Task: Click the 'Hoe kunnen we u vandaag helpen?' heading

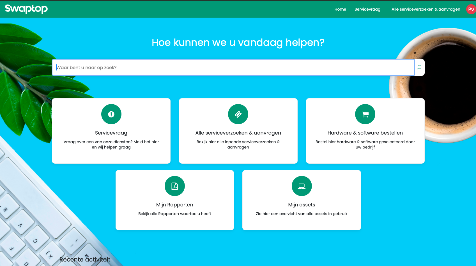Action: coord(238,43)
